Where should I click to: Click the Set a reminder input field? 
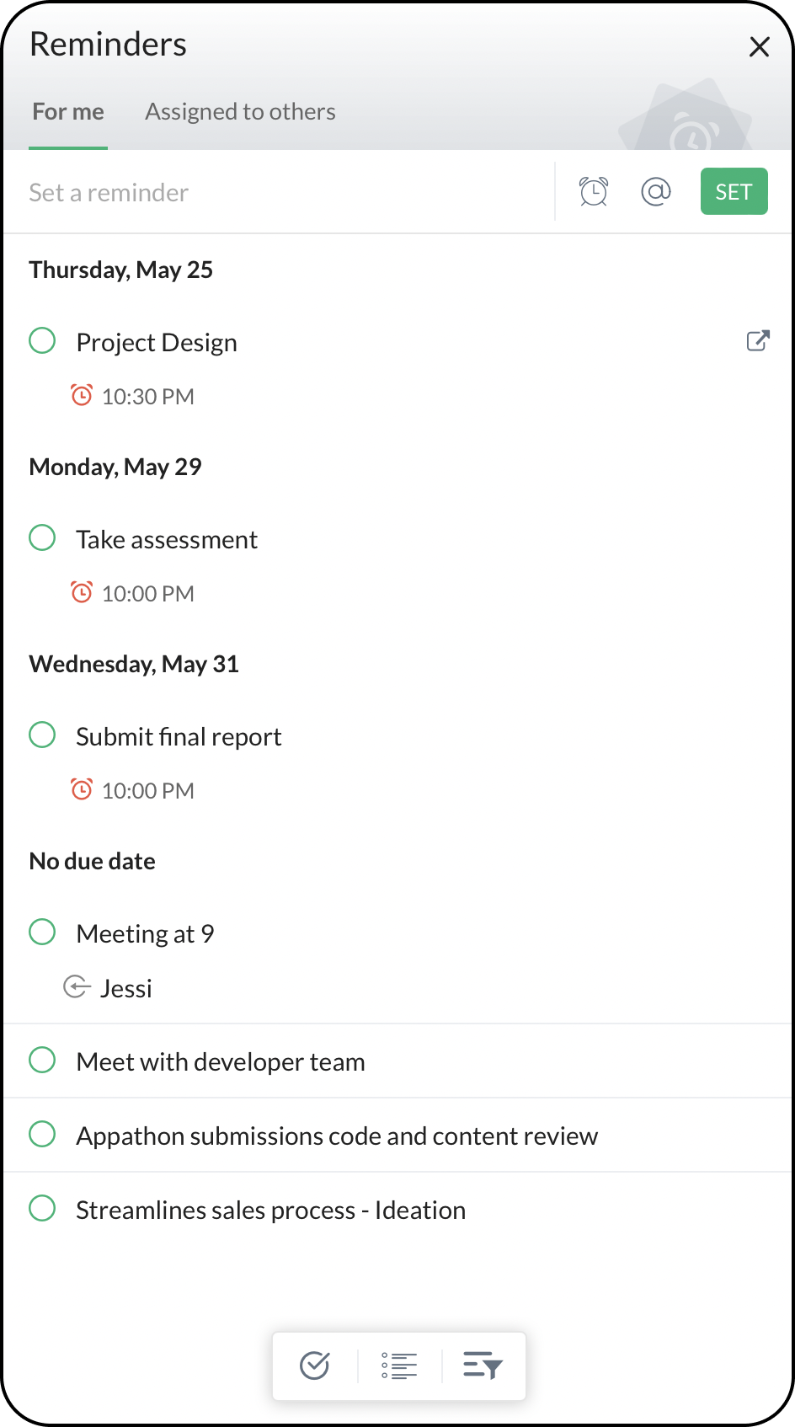point(278,193)
